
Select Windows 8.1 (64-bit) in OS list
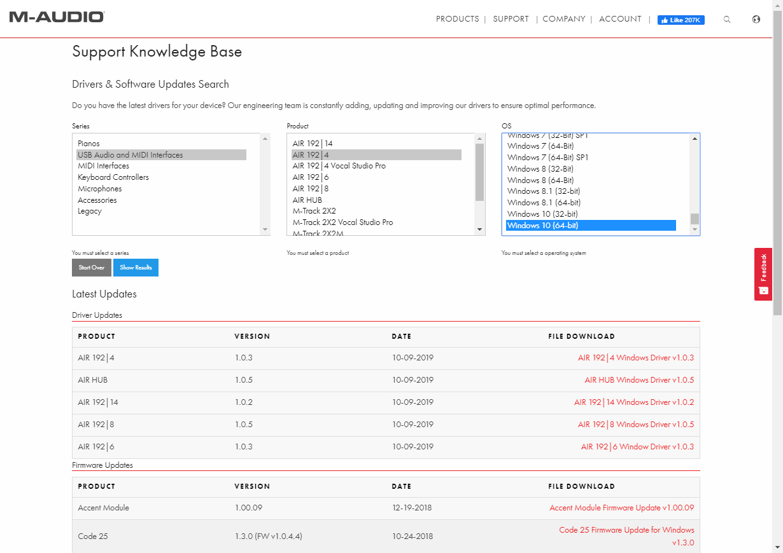(591, 202)
